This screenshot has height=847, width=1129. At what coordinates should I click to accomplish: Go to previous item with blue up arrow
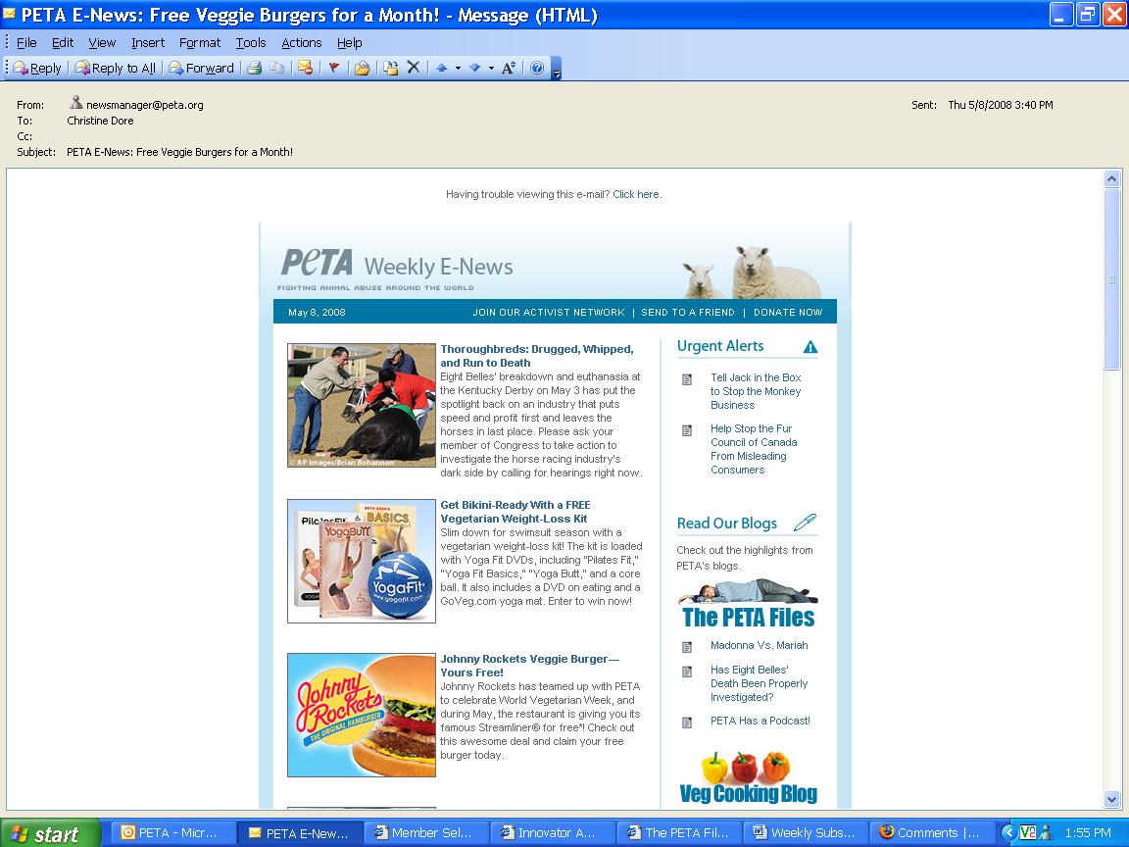tap(442, 68)
